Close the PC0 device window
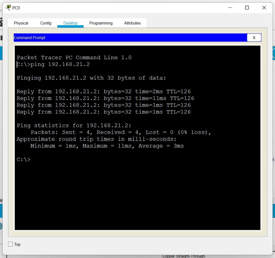This screenshot has height=258, width=275. (264, 8)
